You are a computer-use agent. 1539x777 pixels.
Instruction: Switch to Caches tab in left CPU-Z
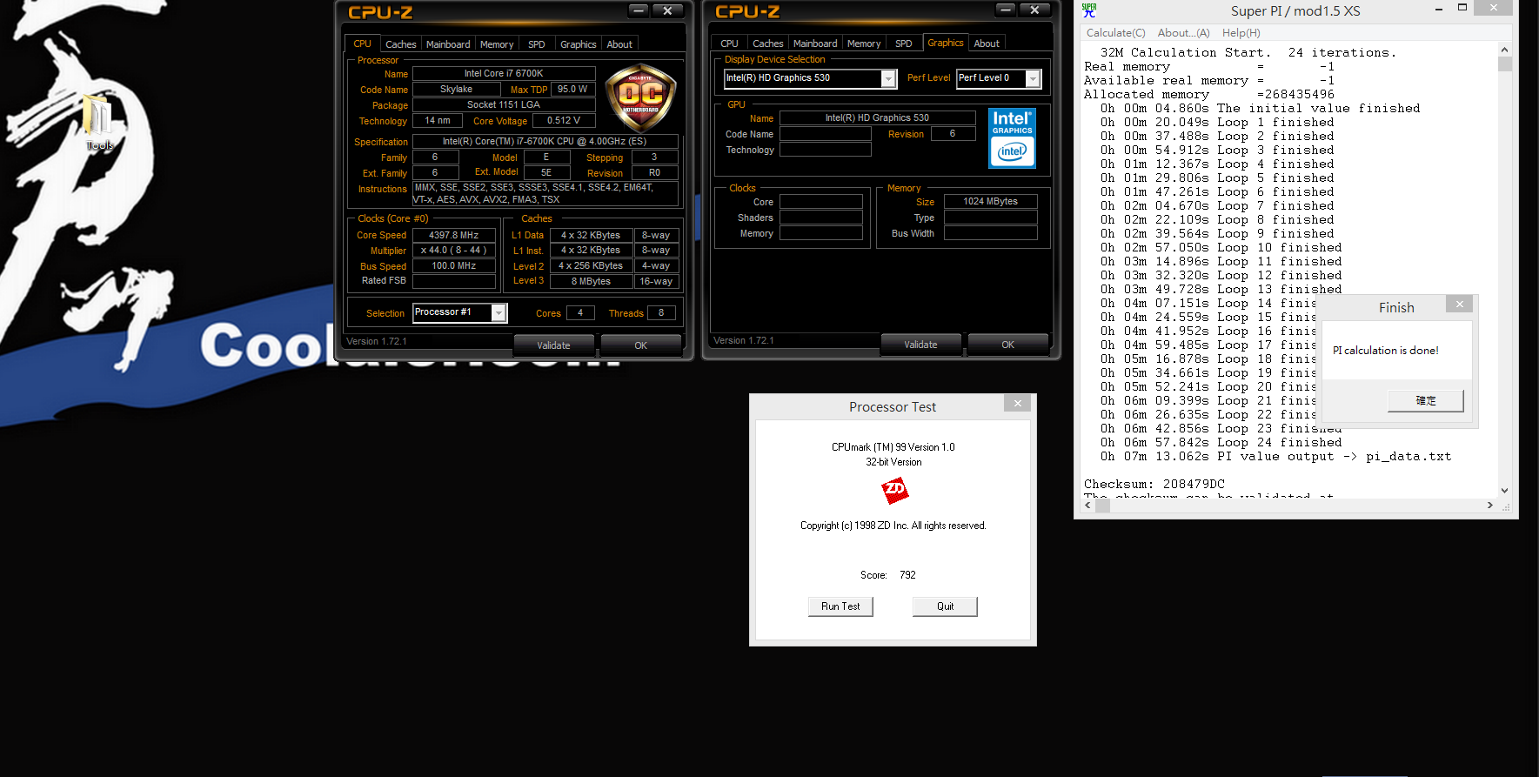click(x=400, y=44)
